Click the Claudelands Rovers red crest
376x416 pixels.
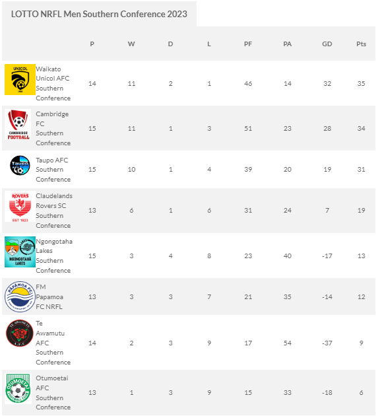click(20, 207)
